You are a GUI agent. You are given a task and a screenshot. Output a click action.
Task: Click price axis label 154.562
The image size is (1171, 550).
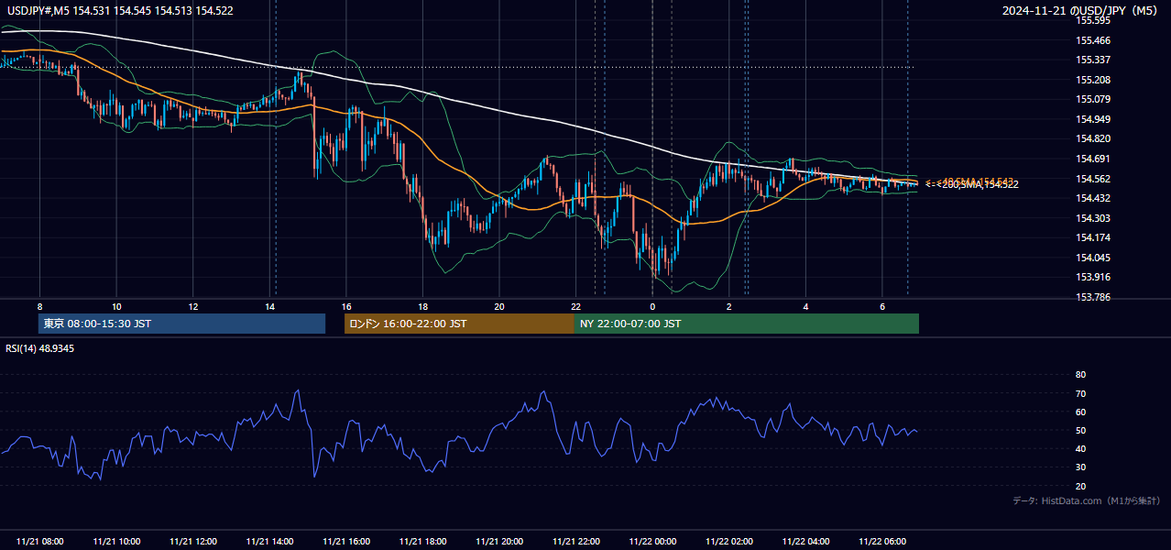[1093, 179]
